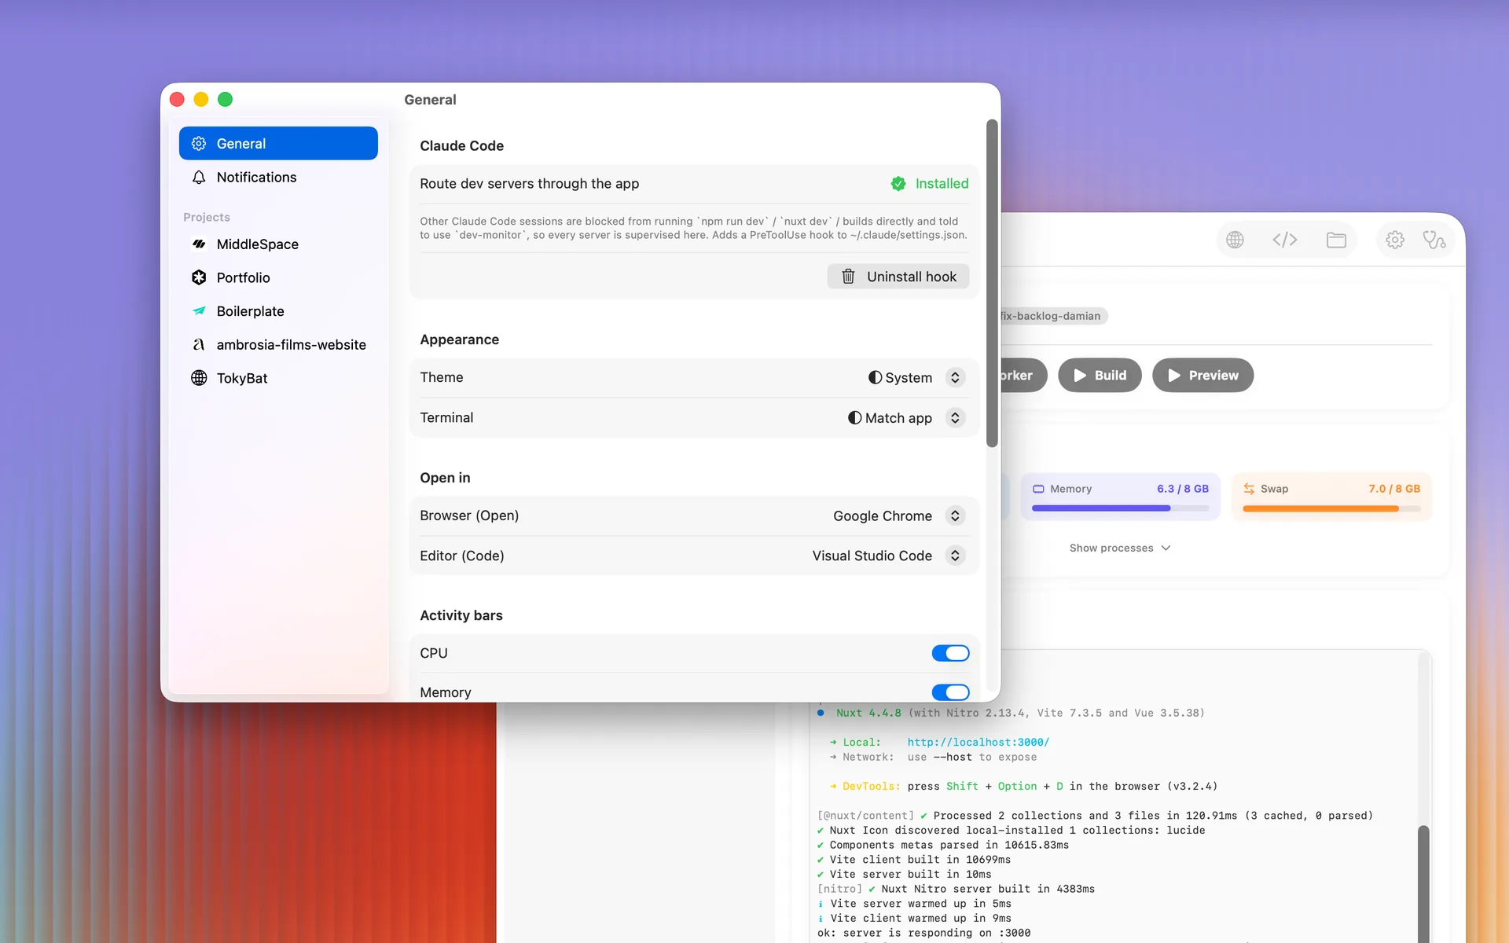
Task: Click the Preview button in the background window
Action: 1202,376
